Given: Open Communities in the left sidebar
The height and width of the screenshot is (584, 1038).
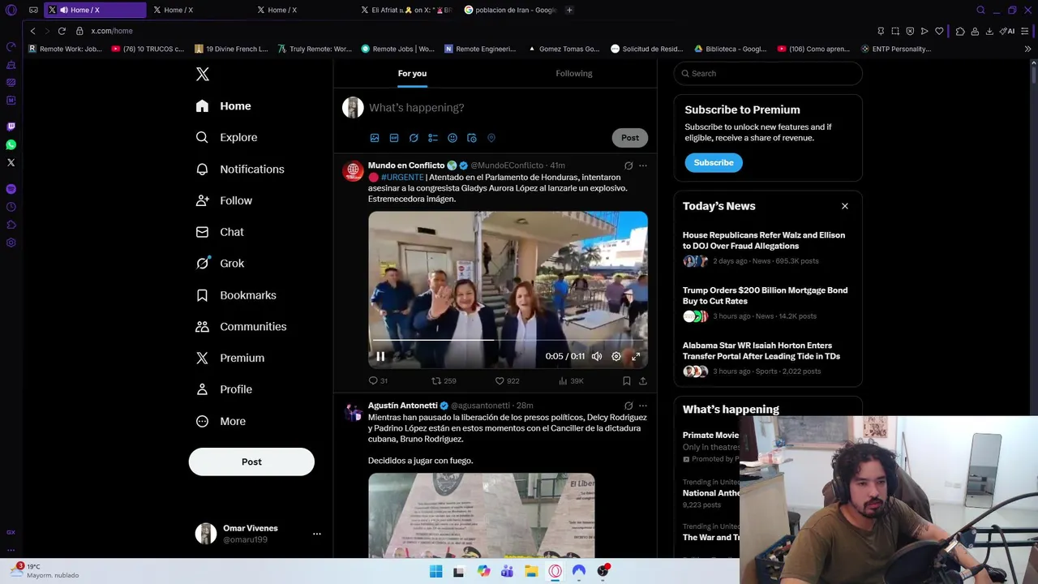Looking at the screenshot, I should [241, 326].
